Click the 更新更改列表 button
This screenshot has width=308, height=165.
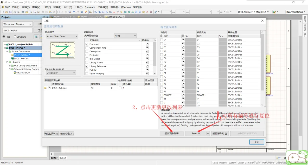click(172, 133)
